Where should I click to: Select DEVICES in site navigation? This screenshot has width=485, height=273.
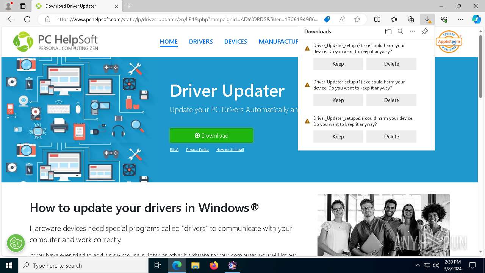tap(236, 42)
